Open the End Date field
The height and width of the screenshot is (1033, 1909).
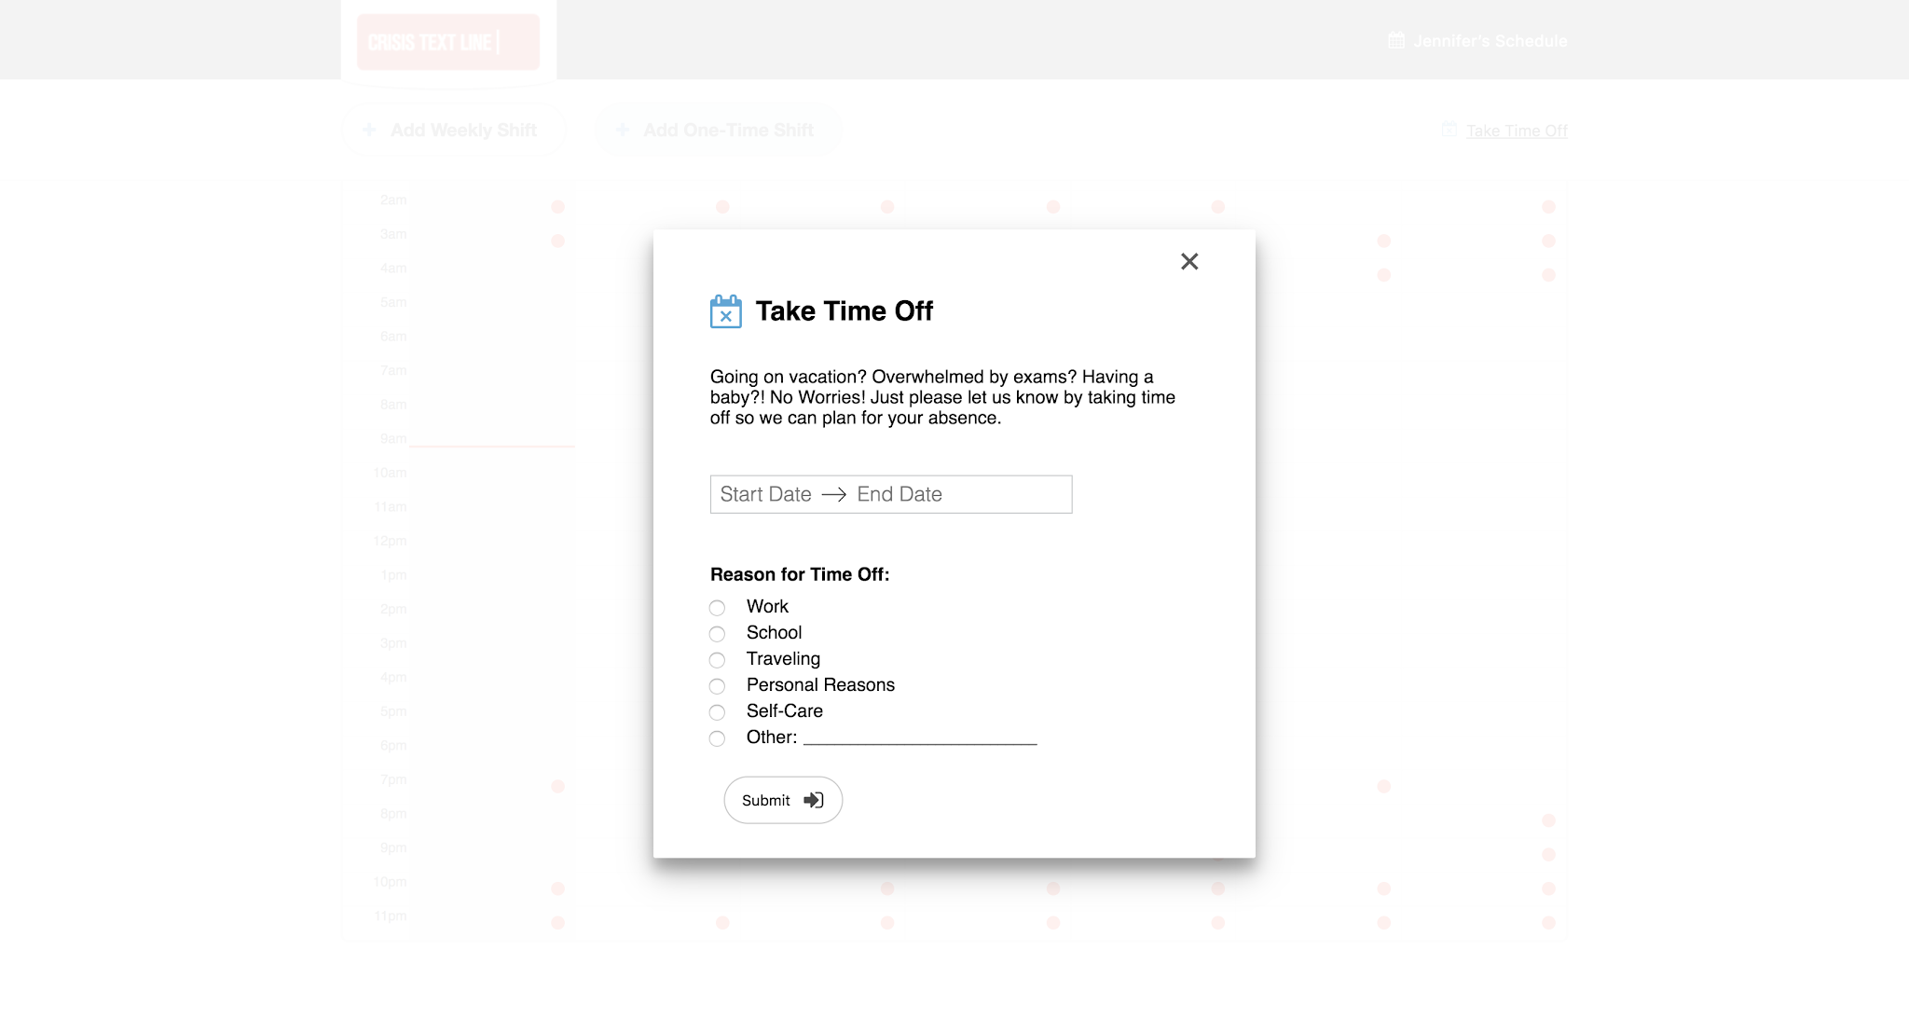(900, 494)
